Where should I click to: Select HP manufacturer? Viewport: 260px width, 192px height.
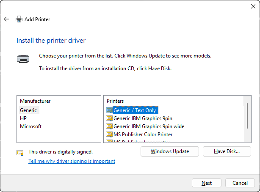23,118
